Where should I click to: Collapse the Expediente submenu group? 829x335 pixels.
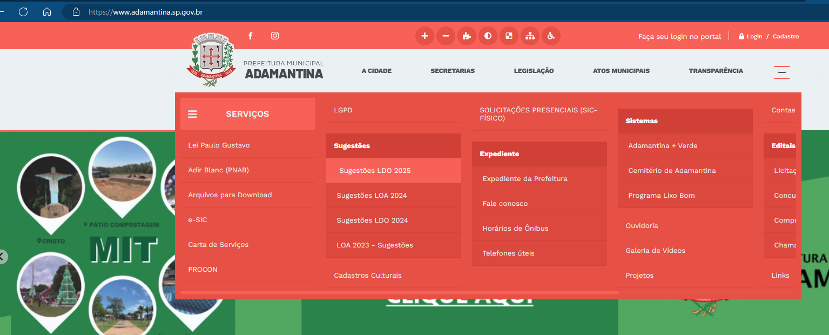(539, 154)
